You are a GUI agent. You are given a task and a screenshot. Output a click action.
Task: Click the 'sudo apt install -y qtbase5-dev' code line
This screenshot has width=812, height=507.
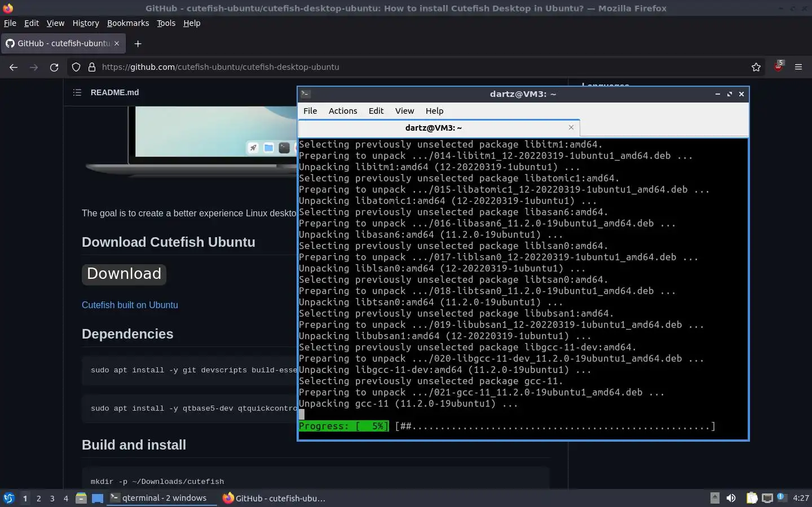(193, 408)
